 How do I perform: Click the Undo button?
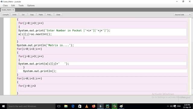click(14, 15)
